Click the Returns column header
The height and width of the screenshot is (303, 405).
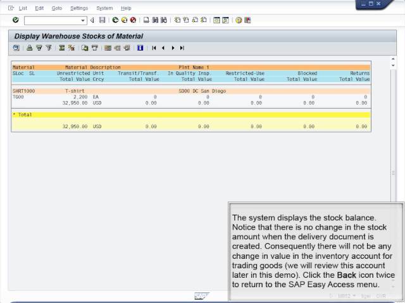pos(360,73)
